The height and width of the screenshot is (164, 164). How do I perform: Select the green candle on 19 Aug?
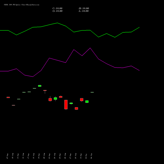pos(40,86)
